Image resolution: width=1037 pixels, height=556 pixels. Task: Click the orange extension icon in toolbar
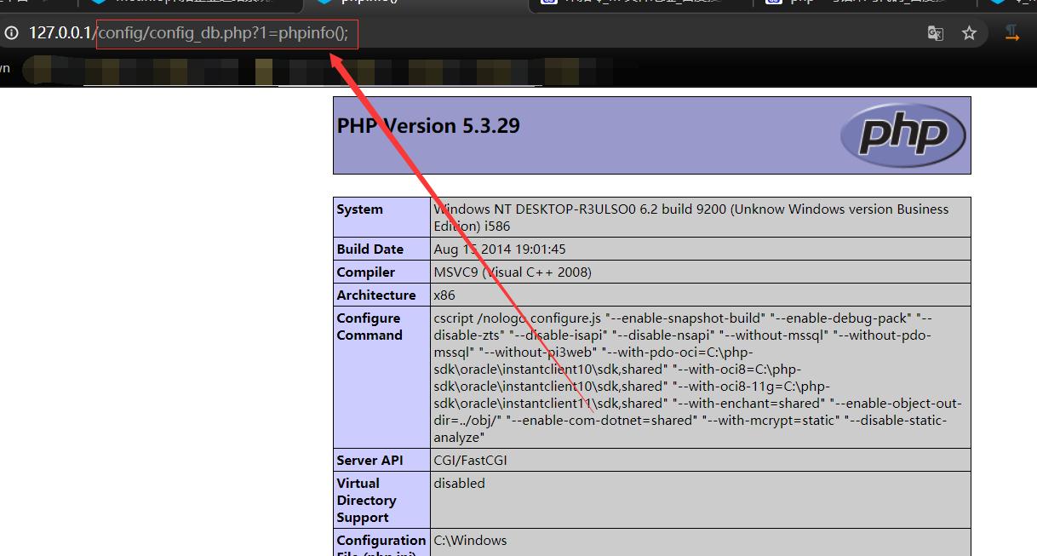(1012, 33)
